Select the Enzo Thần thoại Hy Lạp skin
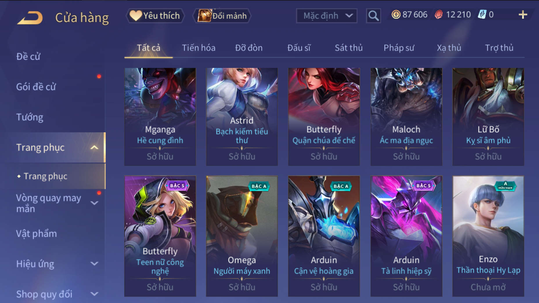 (488, 236)
